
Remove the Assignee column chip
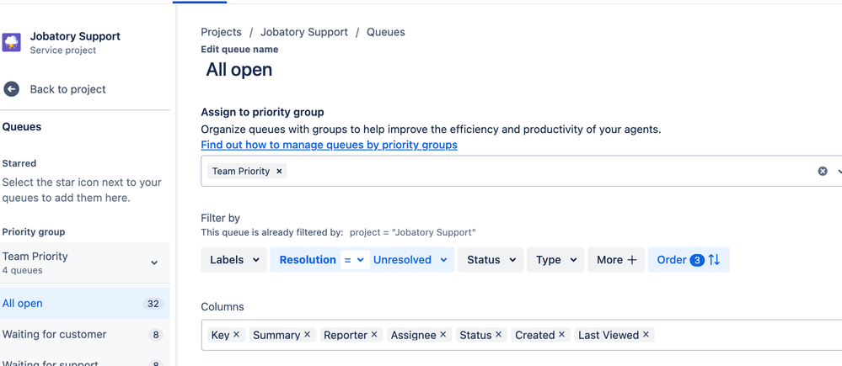443,334
